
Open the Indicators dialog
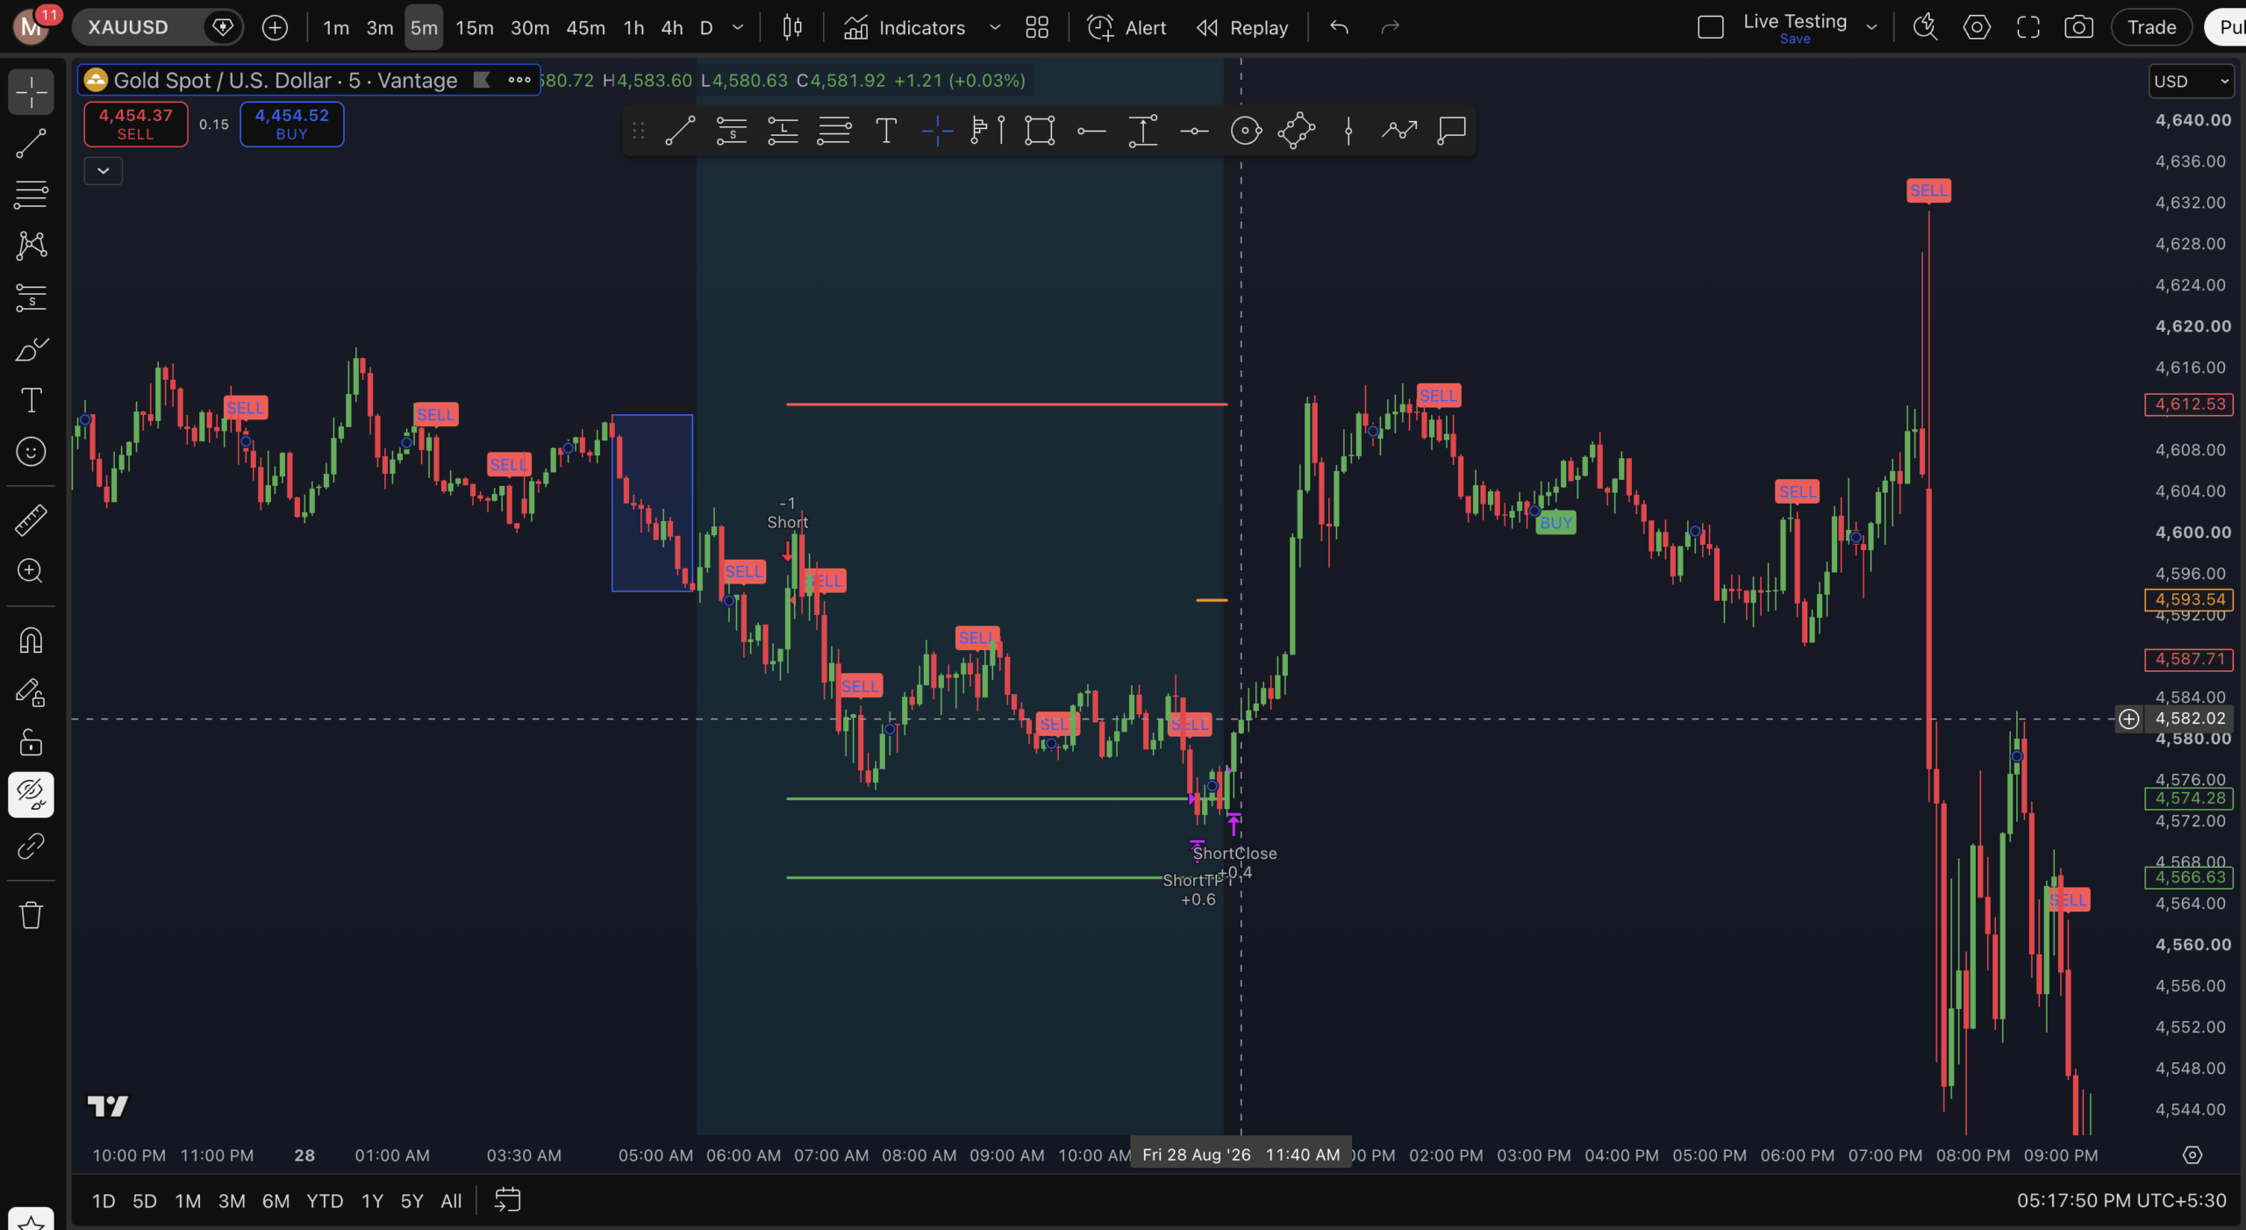(x=905, y=27)
